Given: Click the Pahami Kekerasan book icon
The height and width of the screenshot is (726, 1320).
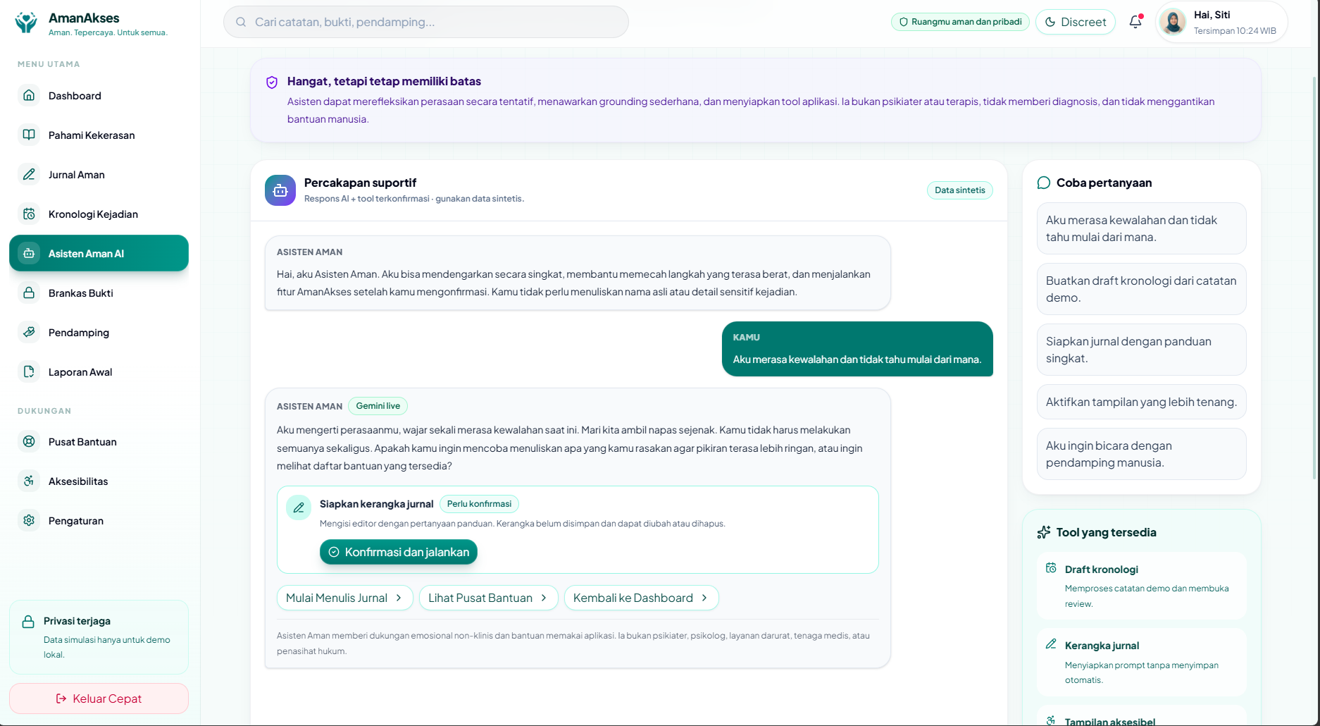Looking at the screenshot, I should (29, 135).
